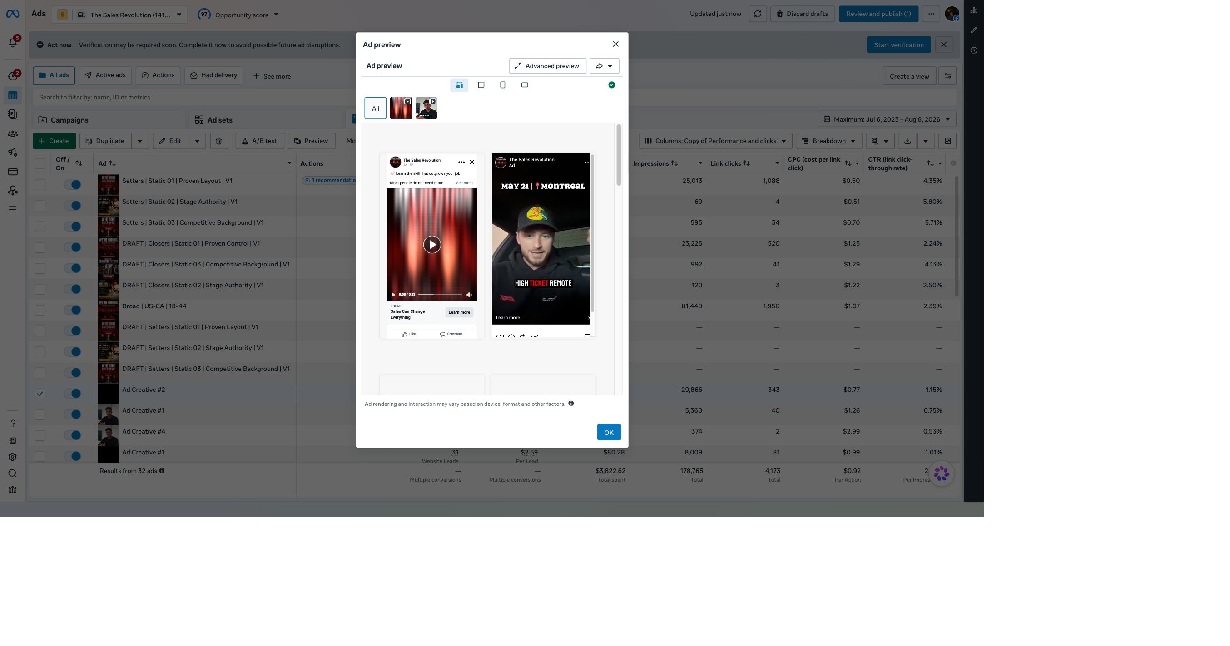Uncheck the Ad Creative #2 row checkbox
The width and height of the screenshot is (1230, 646).
coord(40,394)
